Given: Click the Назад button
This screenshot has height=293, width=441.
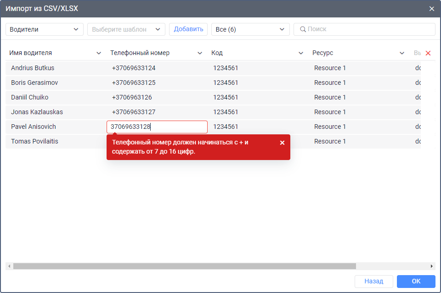Looking at the screenshot, I should pos(373,281).
